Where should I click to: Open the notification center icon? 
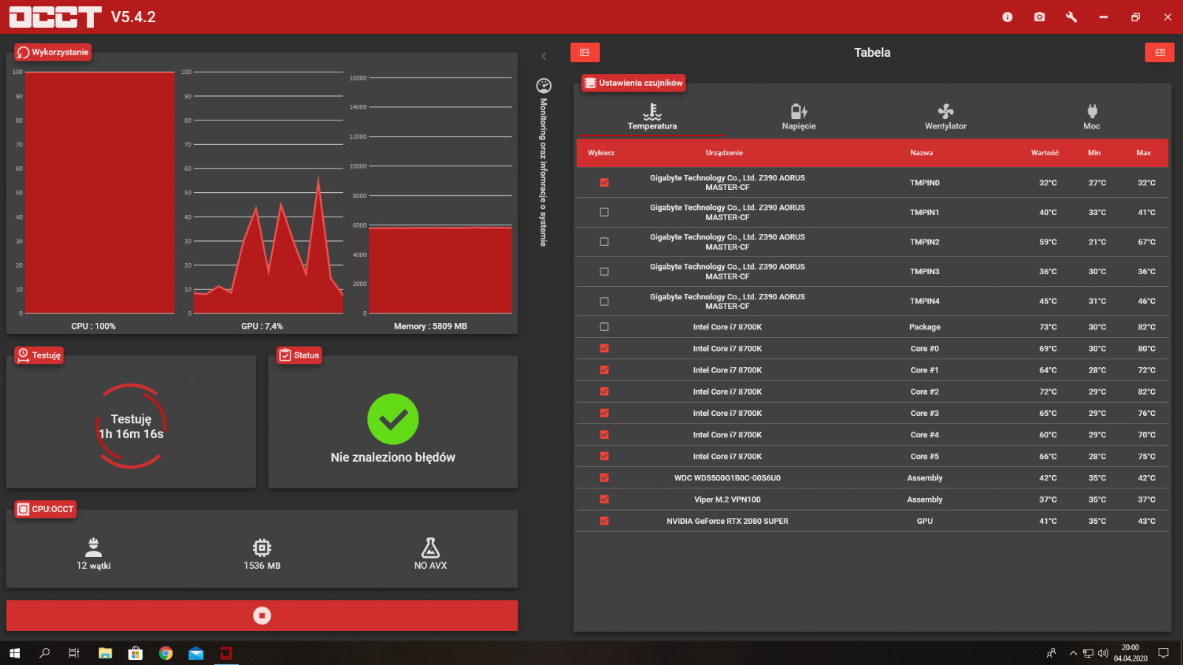pyautogui.click(x=1163, y=653)
